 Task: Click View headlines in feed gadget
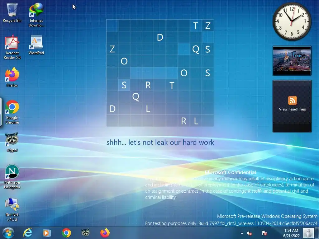pos(292,109)
